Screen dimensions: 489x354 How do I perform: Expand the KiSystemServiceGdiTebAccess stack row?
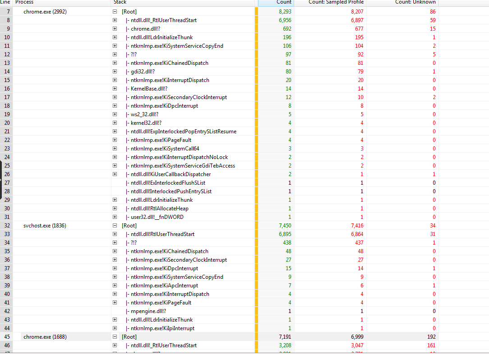(115, 166)
